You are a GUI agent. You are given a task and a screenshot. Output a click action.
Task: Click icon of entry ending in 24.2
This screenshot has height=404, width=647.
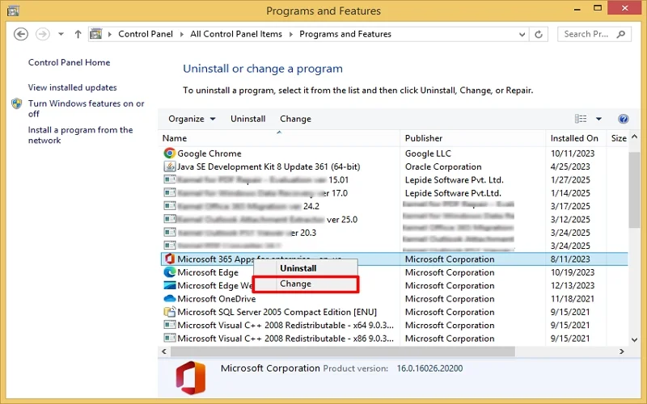pos(169,206)
